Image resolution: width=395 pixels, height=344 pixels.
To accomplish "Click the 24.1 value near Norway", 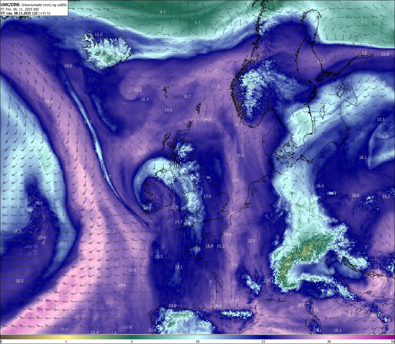I will click(x=239, y=125).
